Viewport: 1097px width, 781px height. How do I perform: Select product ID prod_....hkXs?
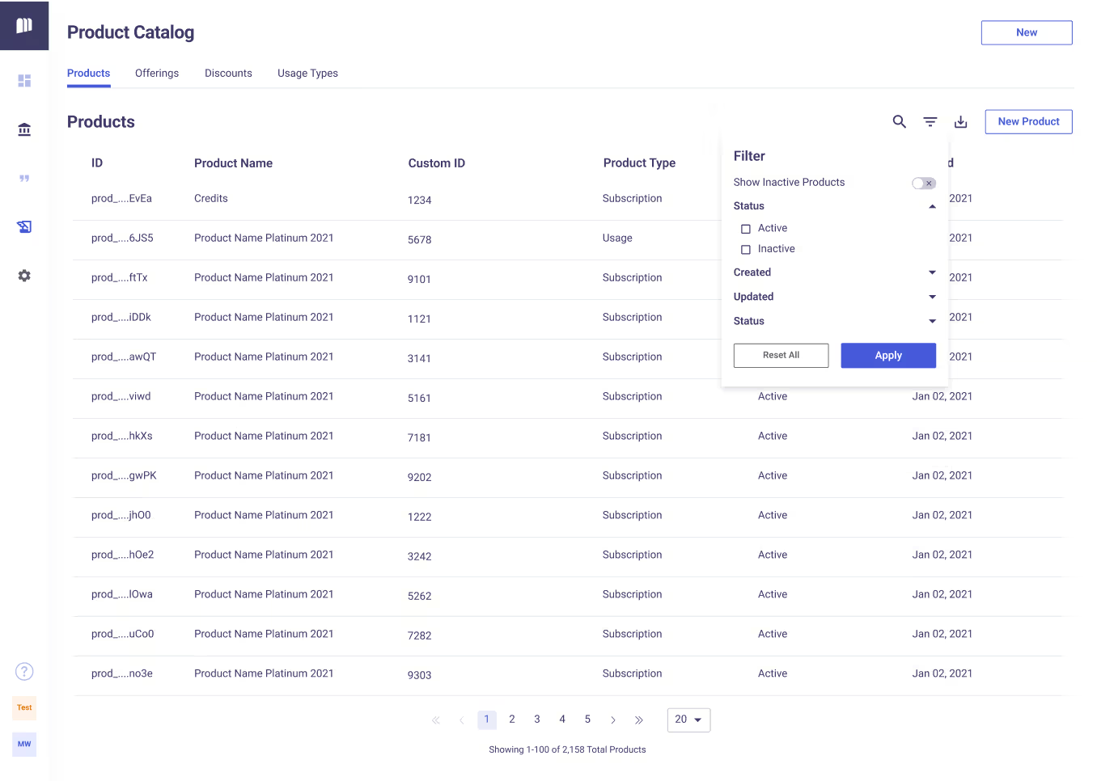122,437
